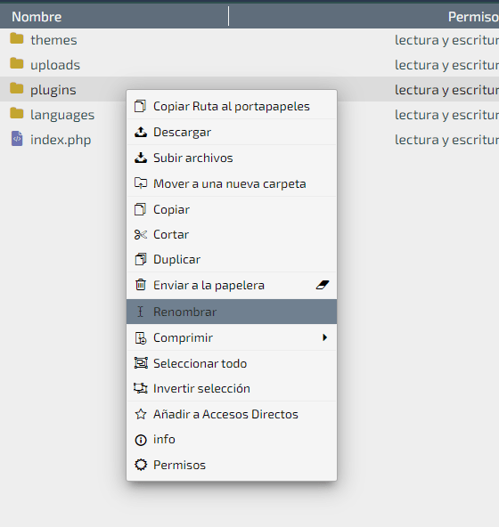The width and height of the screenshot is (499, 527).
Task: Click the column divider after Nombre
Action: [x=228, y=16]
